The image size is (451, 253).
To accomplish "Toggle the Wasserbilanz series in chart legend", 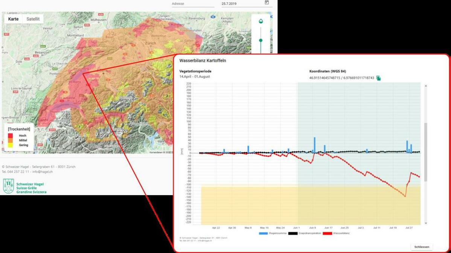I will point(336,233).
